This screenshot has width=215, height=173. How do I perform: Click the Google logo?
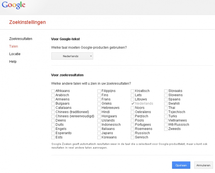pyautogui.click(x=14, y=5)
